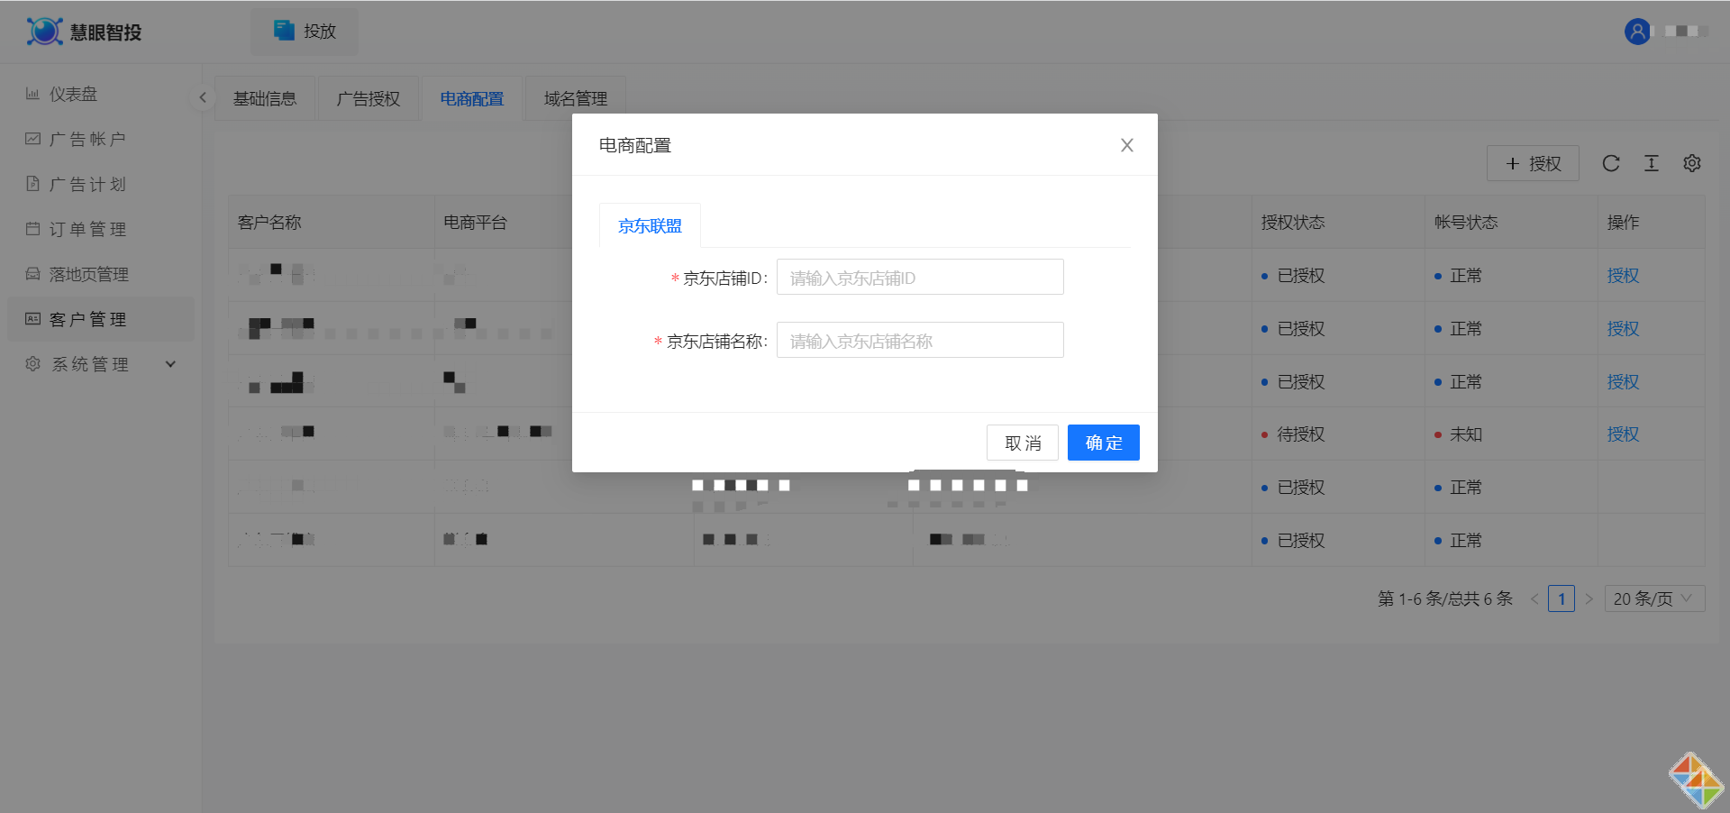
Task: Open the colorful floating widget icon
Action: coord(1696,781)
